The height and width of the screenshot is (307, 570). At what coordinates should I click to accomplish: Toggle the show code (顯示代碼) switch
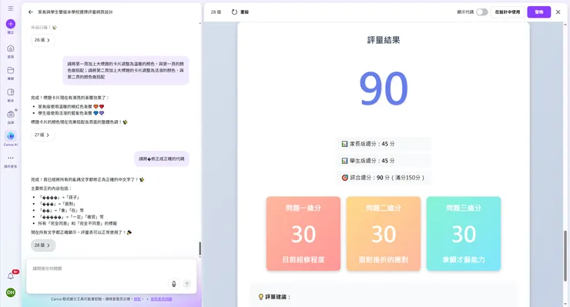[481, 12]
